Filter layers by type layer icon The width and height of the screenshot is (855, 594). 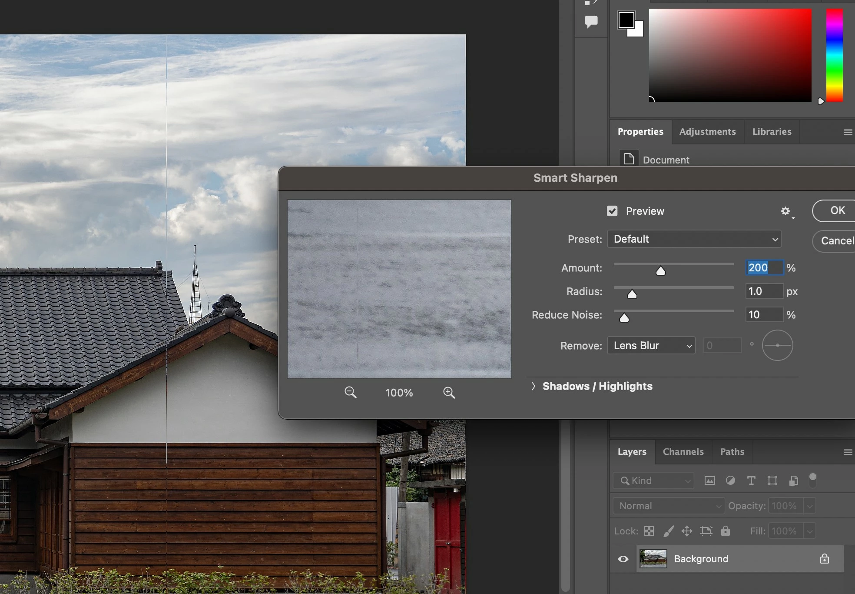pyautogui.click(x=751, y=481)
